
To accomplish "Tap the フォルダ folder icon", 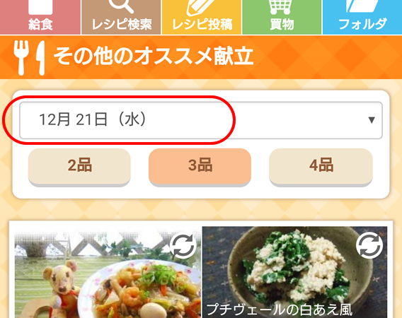I will click(362, 6).
